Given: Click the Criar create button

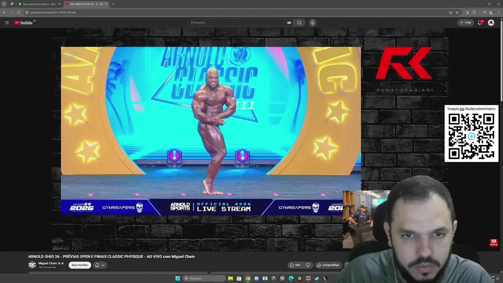Looking at the screenshot, I should point(465,22).
